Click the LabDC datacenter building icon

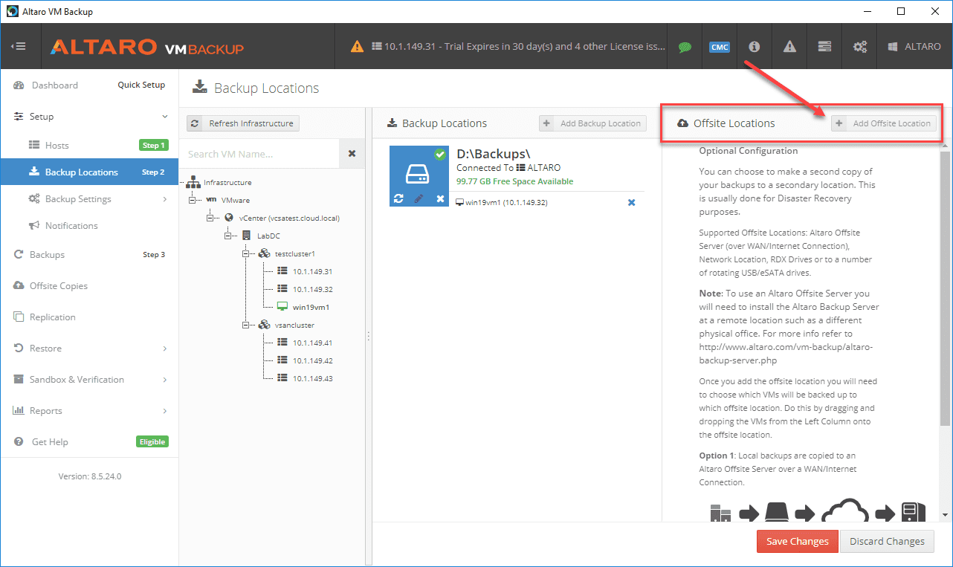[x=247, y=236]
